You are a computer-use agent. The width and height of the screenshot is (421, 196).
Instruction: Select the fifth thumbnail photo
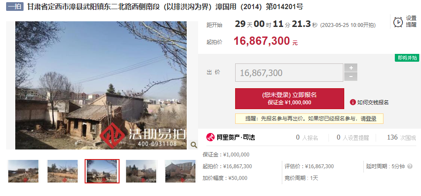click(181, 171)
